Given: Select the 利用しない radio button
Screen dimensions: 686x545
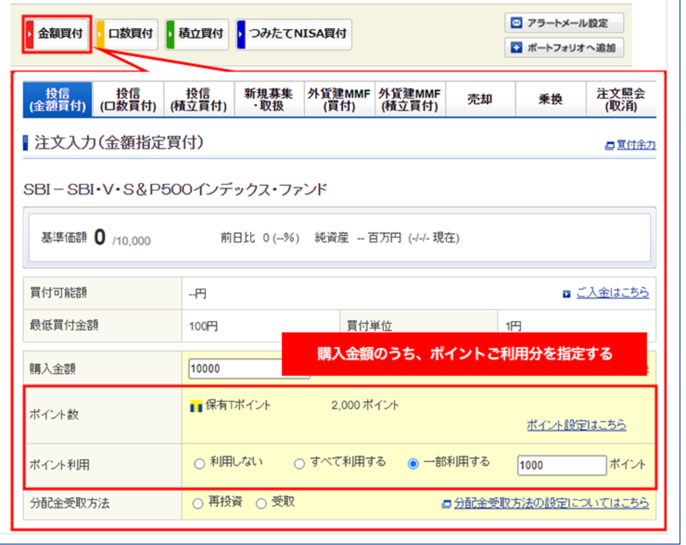Looking at the screenshot, I should point(199,464).
